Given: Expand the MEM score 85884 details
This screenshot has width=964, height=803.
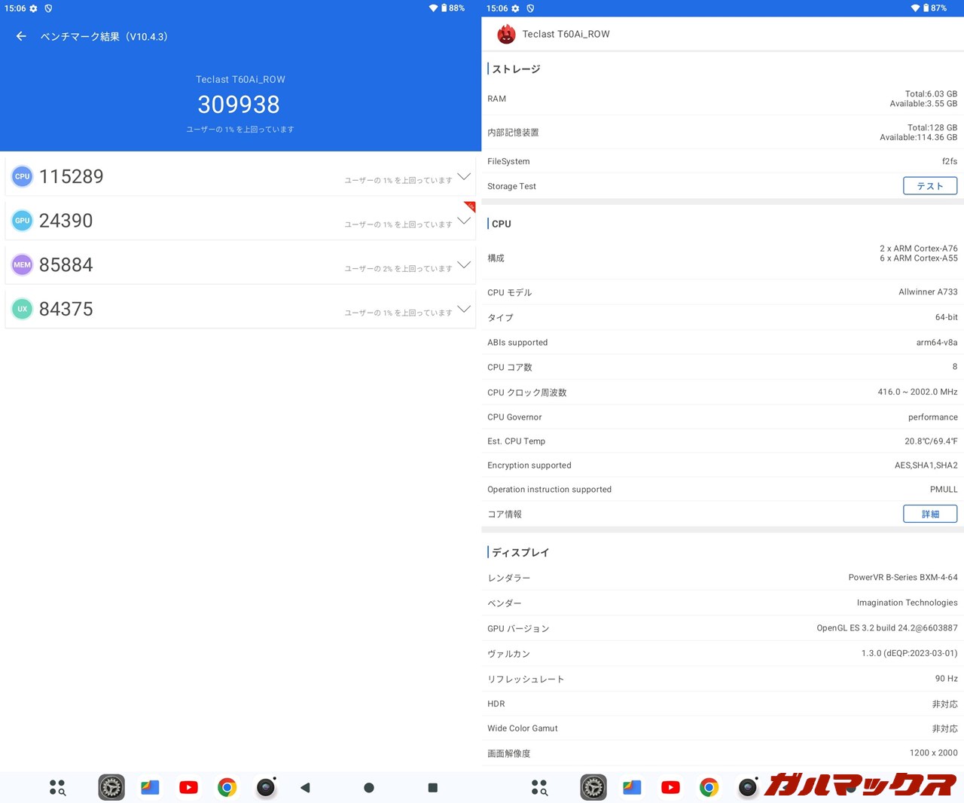Looking at the screenshot, I should pyautogui.click(x=464, y=266).
